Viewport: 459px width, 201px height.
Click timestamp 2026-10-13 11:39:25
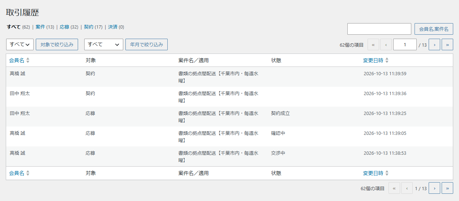385,113
